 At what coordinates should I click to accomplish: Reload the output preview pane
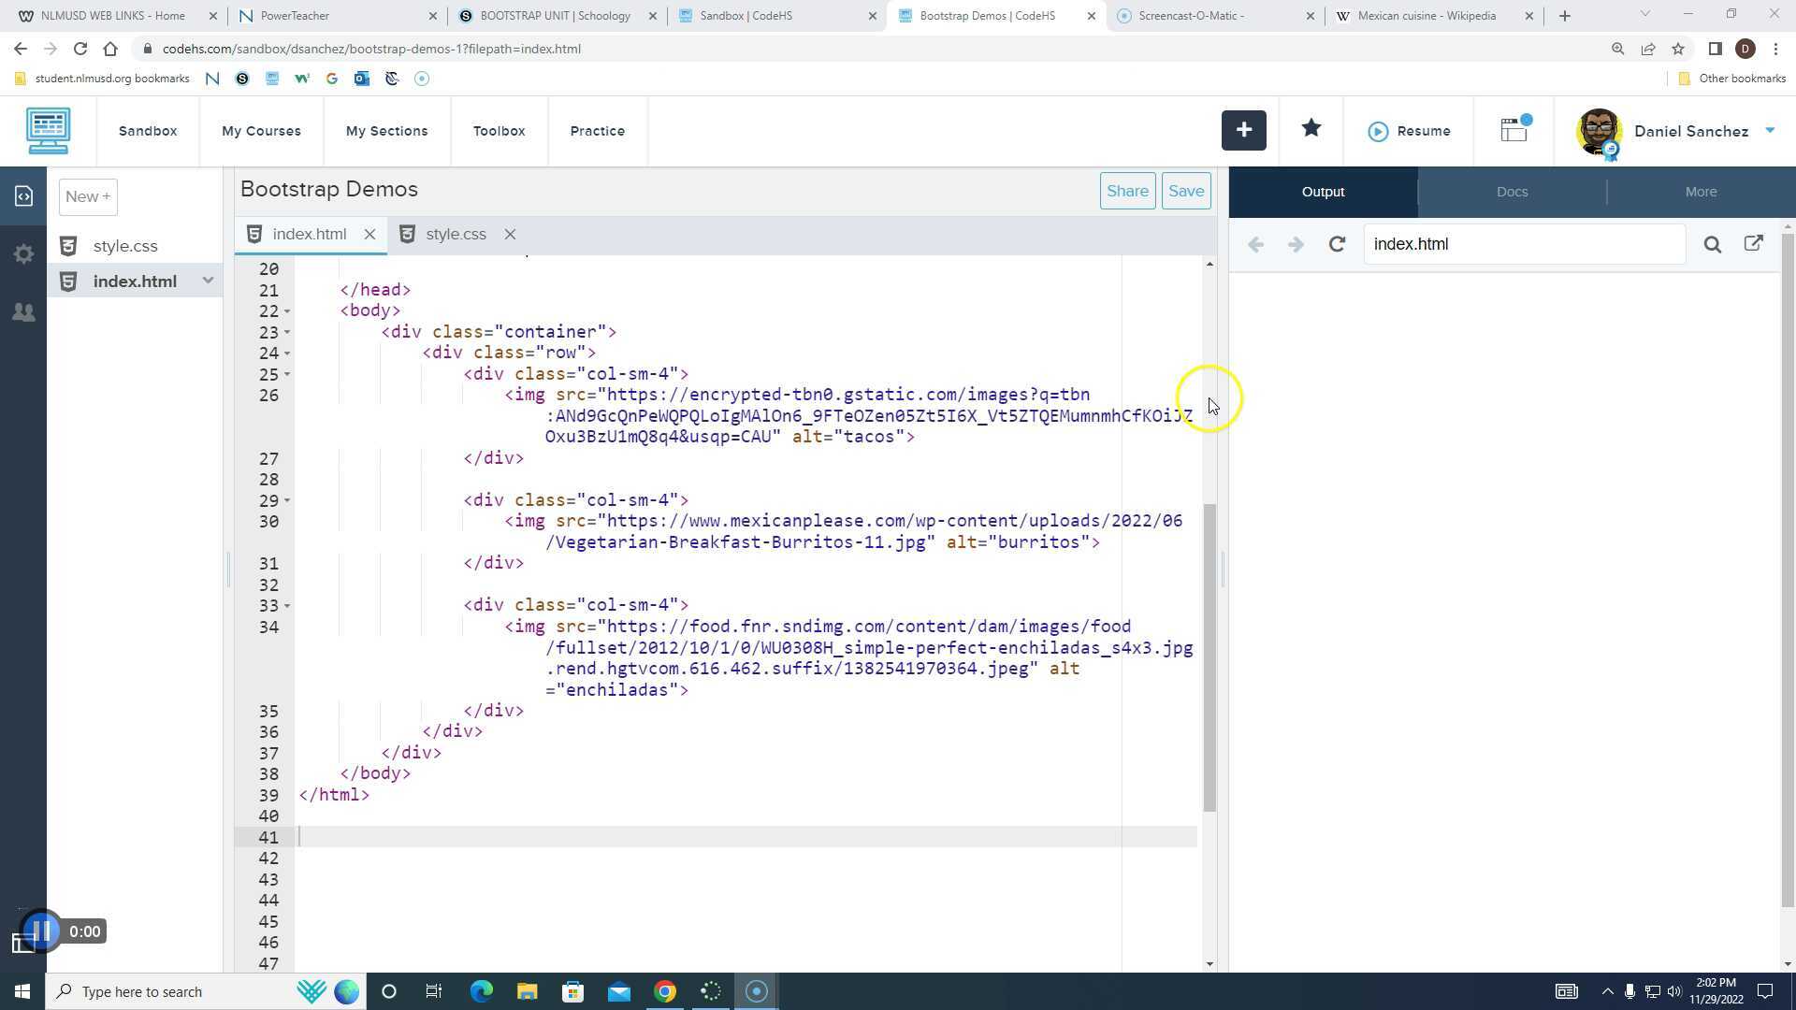click(x=1337, y=244)
